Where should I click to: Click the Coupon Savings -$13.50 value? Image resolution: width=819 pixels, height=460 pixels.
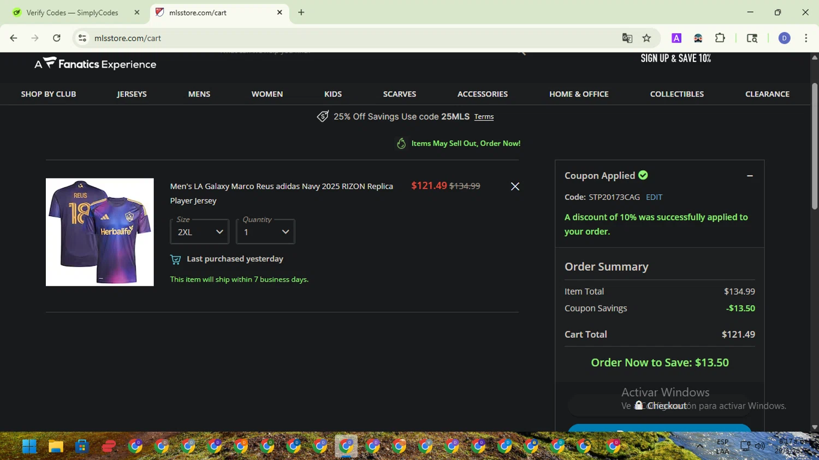[740, 308]
